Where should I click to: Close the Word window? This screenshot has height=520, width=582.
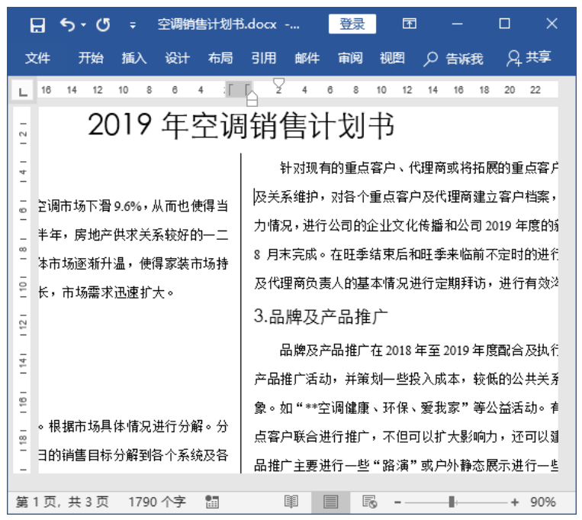552,24
